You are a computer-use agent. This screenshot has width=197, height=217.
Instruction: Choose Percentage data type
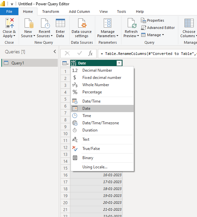pyautogui.click(x=102, y=92)
